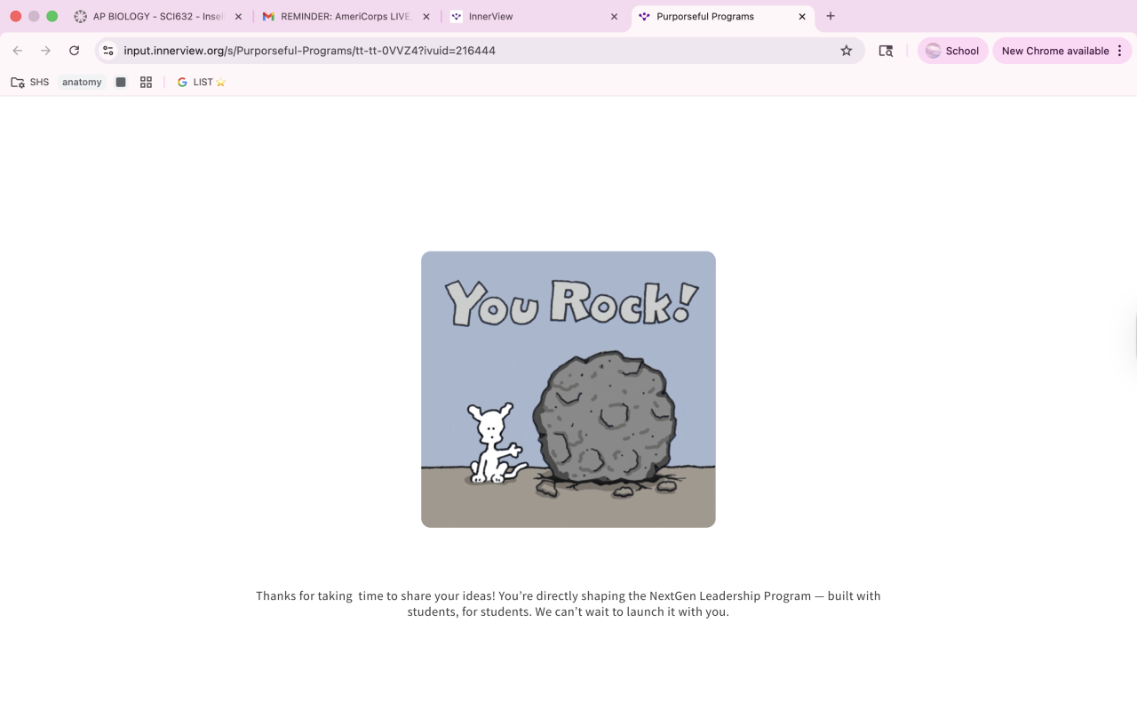Screen dimensions: 1137x711
Task: Open the anatomy bookmark
Action: pos(82,82)
